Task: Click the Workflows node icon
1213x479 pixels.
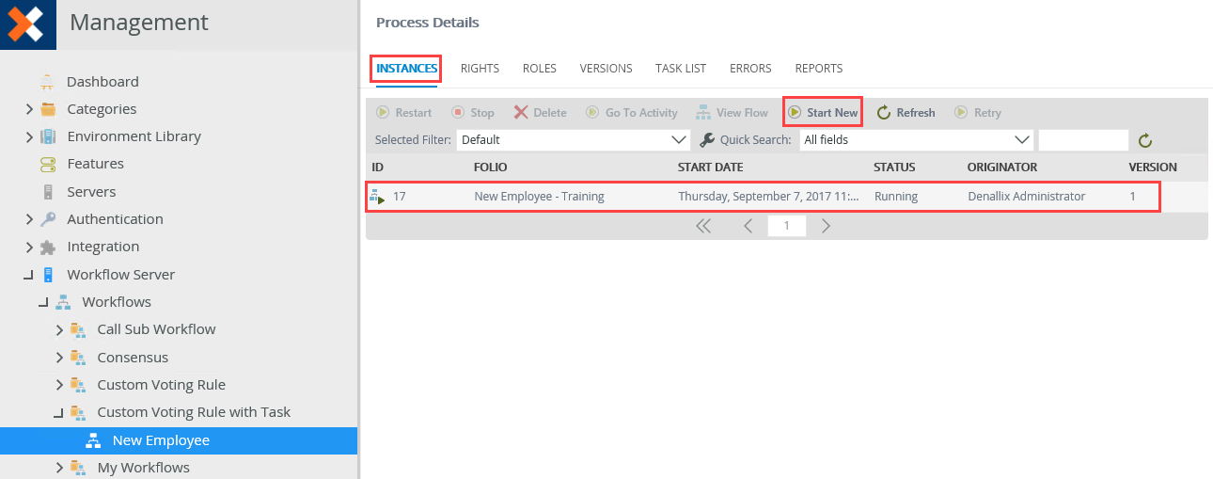Action: [63, 302]
